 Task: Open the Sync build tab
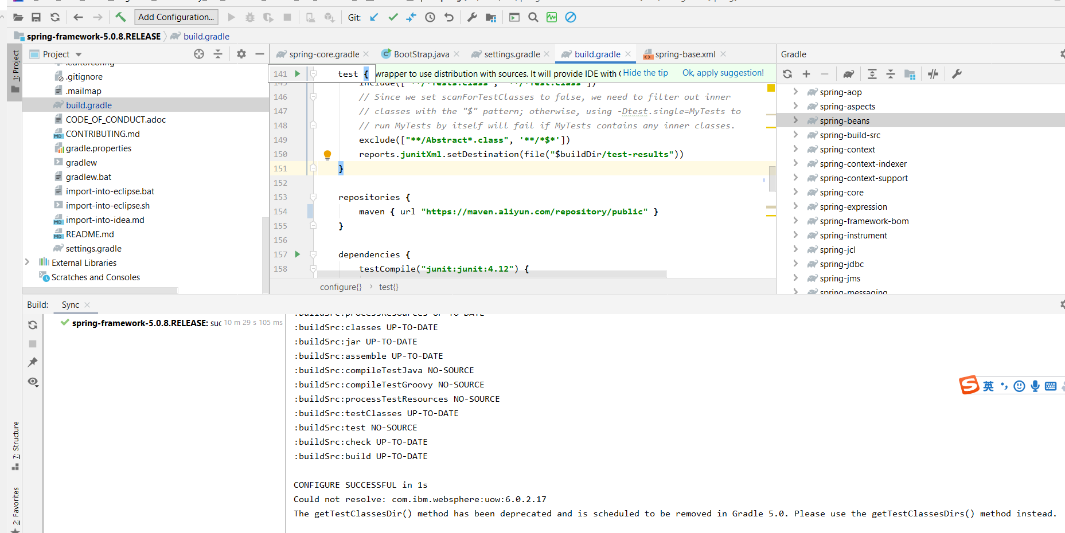pos(71,305)
